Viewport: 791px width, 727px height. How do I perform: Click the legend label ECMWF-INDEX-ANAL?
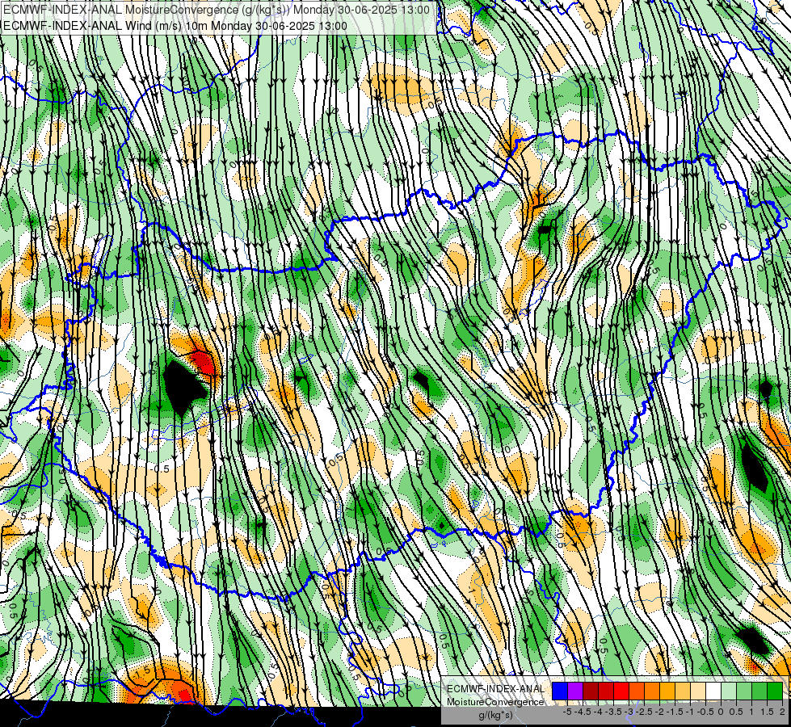coord(495,689)
